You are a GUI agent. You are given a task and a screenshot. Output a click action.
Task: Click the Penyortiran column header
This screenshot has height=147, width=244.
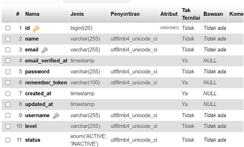point(125,14)
